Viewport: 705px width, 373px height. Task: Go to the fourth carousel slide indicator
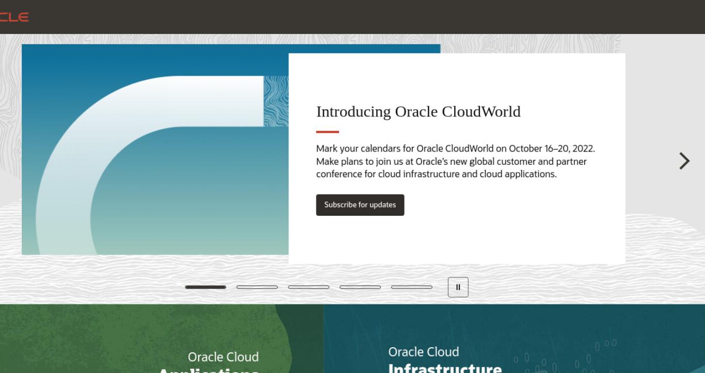(x=360, y=287)
